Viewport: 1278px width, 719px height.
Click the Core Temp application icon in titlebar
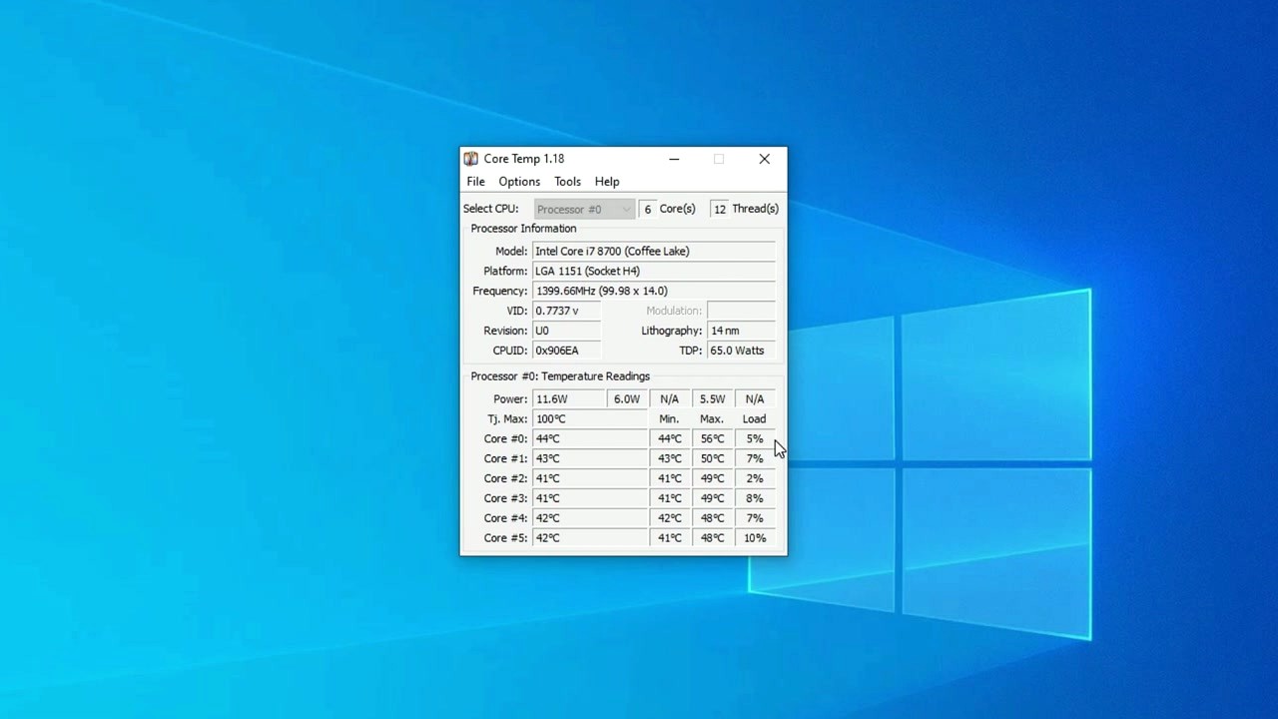[470, 158]
